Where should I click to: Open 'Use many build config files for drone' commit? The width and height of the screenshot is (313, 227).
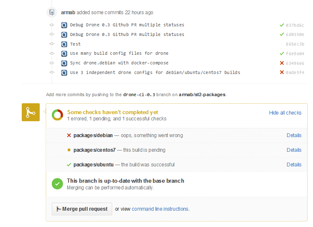click(x=119, y=54)
